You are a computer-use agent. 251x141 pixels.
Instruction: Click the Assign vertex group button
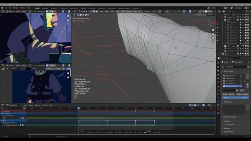pos(225,94)
